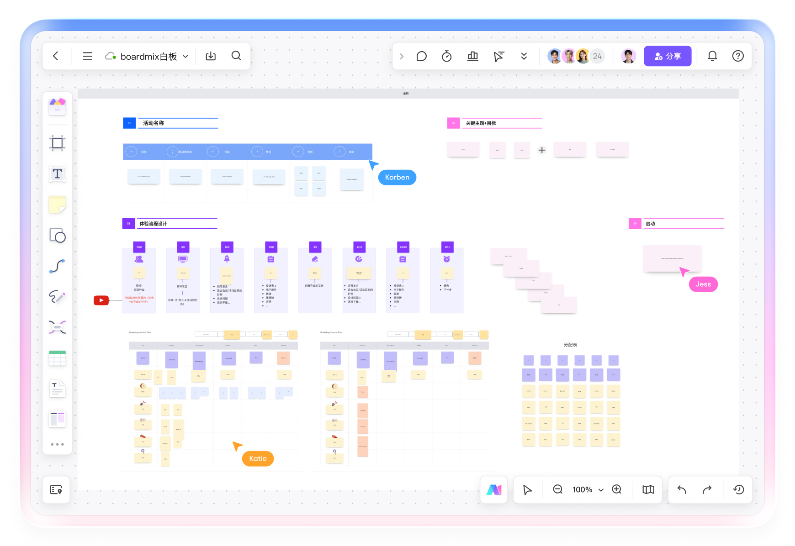Click the 分享 share button
This screenshot has width=795, height=546.
pos(667,56)
